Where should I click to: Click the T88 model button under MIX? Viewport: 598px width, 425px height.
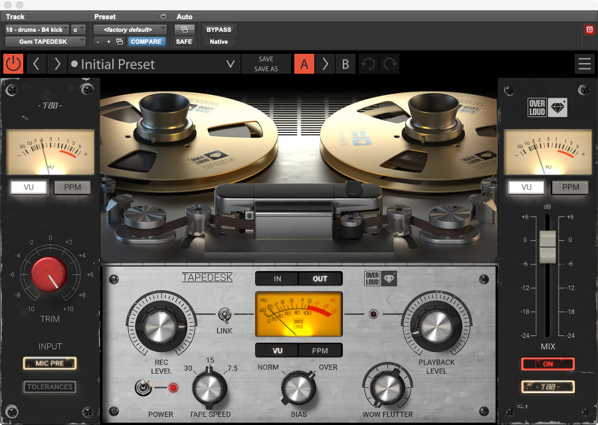click(548, 386)
